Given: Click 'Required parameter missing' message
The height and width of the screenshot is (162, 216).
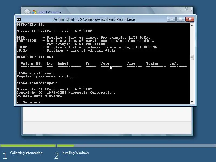Looking at the screenshot, I should pyautogui.click(x=47, y=76).
